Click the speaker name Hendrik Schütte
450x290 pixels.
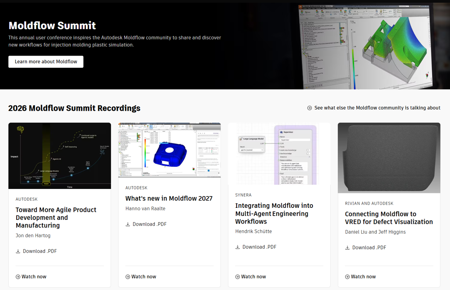coord(253,231)
